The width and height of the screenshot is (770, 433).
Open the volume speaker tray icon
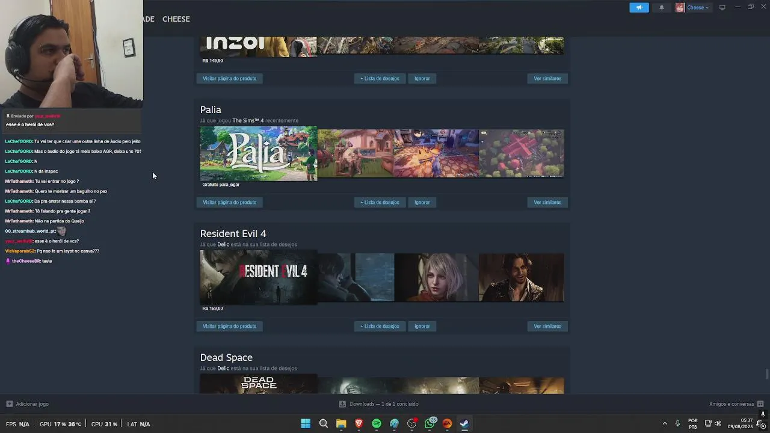[718, 423]
